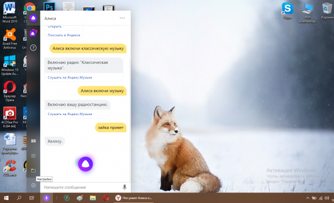Click the Alice microphone button in taskbar
The width and height of the screenshot is (334, 203).
[x=46, y=198]
